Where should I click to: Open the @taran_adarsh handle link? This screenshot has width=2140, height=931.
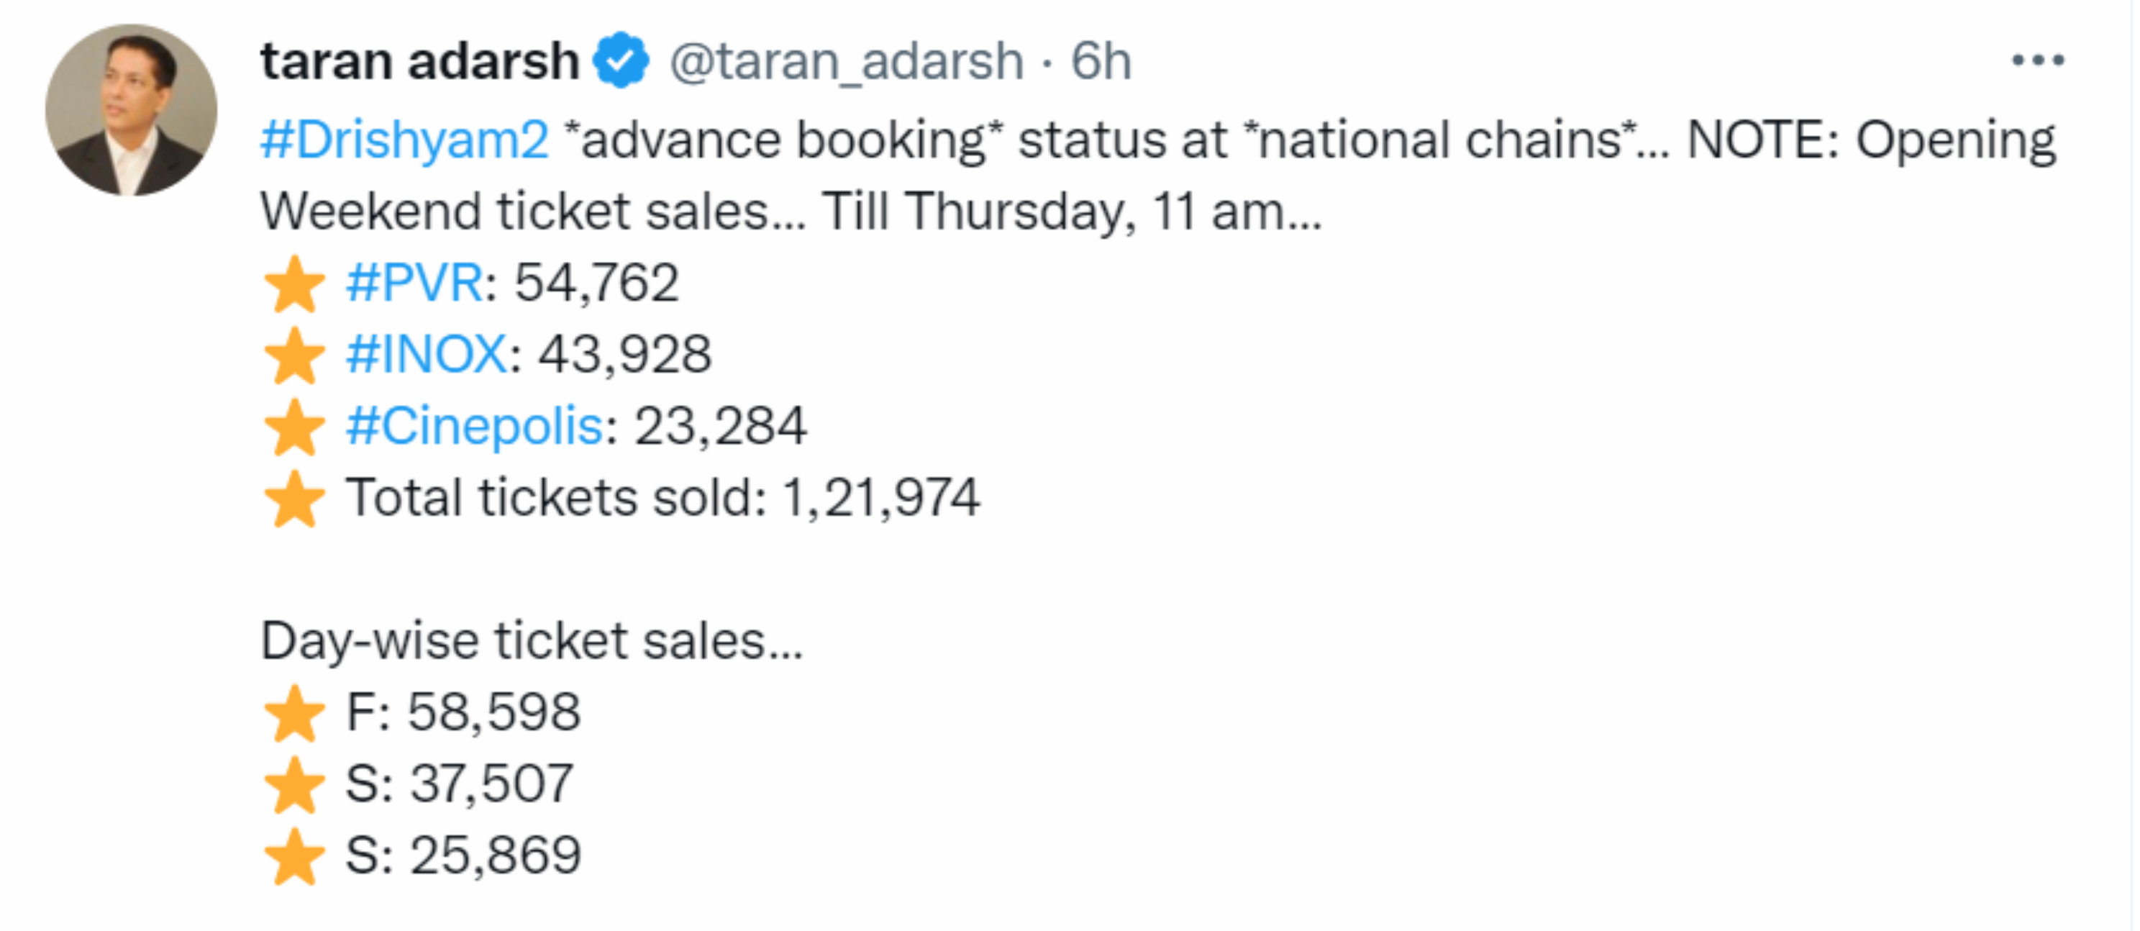[846, 61]
